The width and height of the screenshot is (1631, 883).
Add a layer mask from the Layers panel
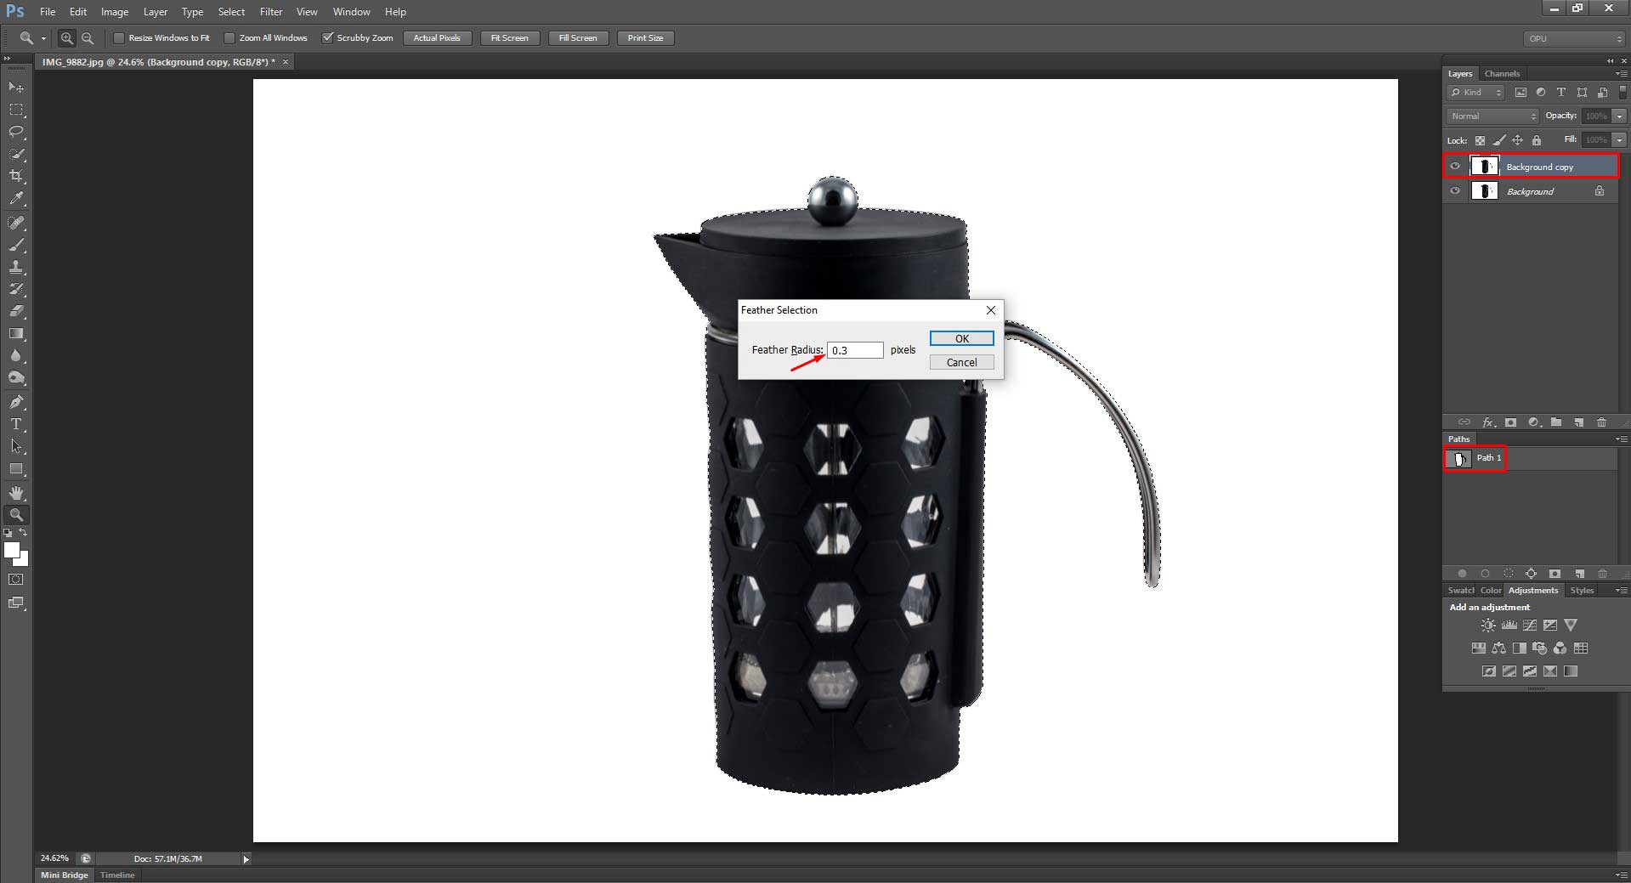(x=1512, y=422)
